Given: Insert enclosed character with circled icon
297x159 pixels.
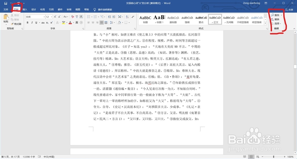Looking at the screenshot, I should click(81, 23).
